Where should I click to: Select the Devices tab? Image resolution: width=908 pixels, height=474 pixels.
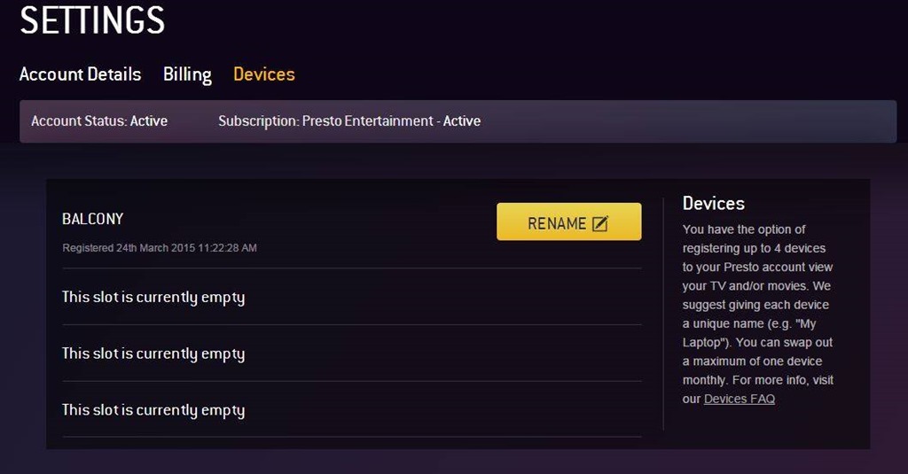tap(264, 74)
